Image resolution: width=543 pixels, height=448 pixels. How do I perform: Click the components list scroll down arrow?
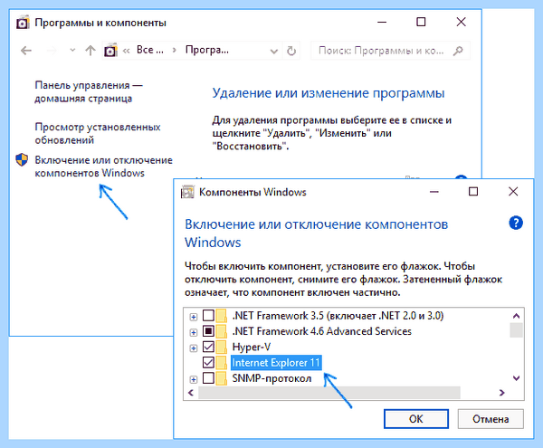516,378
